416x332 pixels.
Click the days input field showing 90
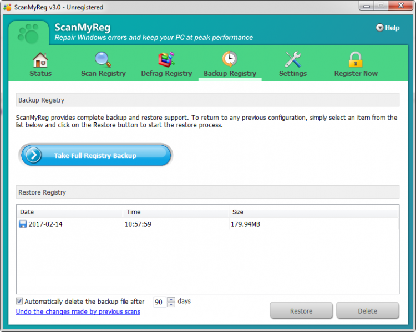click(x=160, y=302)
